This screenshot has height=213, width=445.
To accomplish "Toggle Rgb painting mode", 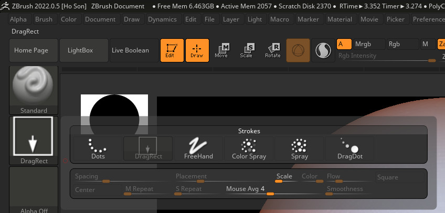I will point(402,44).
